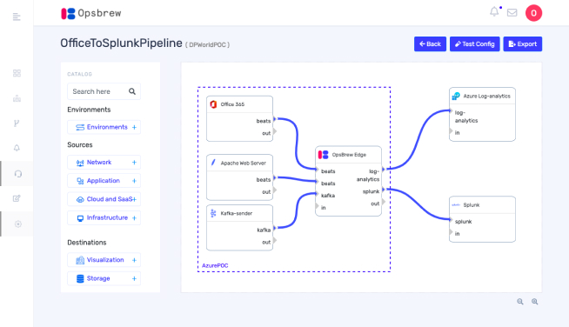
Task: Add an Environments item with plus
Action: click(134, 127)
